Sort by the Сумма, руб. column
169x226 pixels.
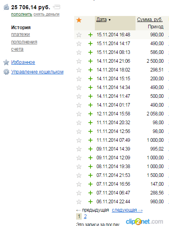(150, 20)
